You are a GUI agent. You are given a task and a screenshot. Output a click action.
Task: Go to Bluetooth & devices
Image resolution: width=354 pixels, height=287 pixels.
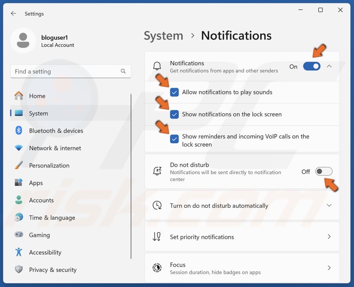click(70, 131)
